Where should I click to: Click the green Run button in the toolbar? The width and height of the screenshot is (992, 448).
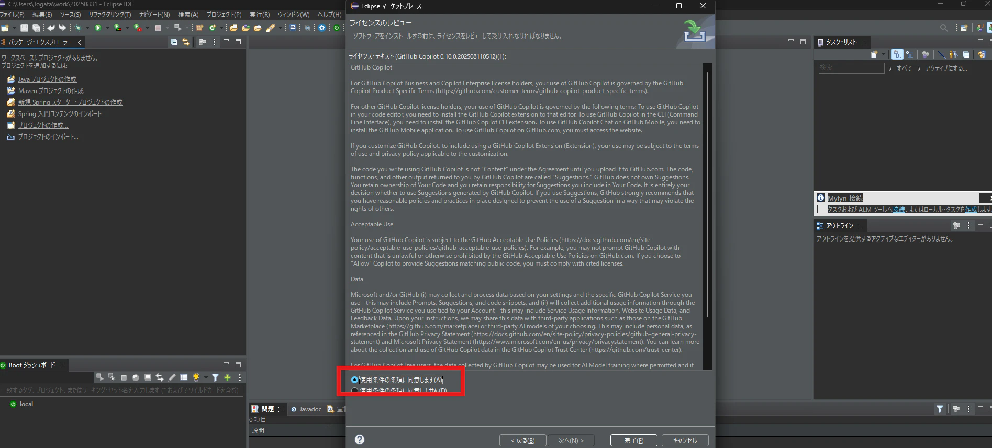[x=98, y=28]
